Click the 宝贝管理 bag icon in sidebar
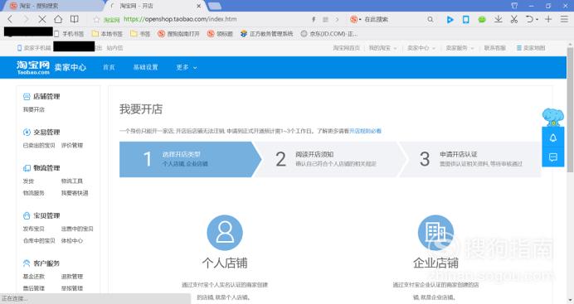The width and height of the screenshot is (574, 304). click(27, 215)
